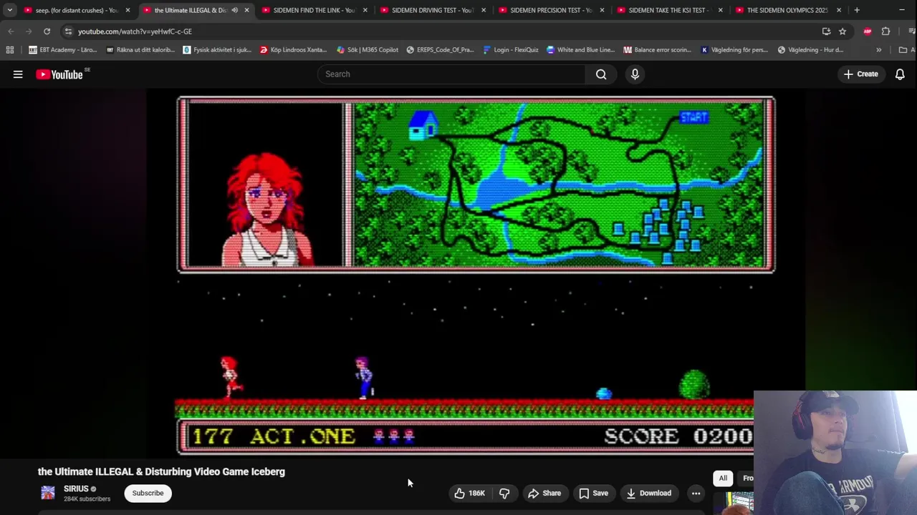Screen dimensions: 917x515
Task: Go back in browser history
Action: [10, 31]
